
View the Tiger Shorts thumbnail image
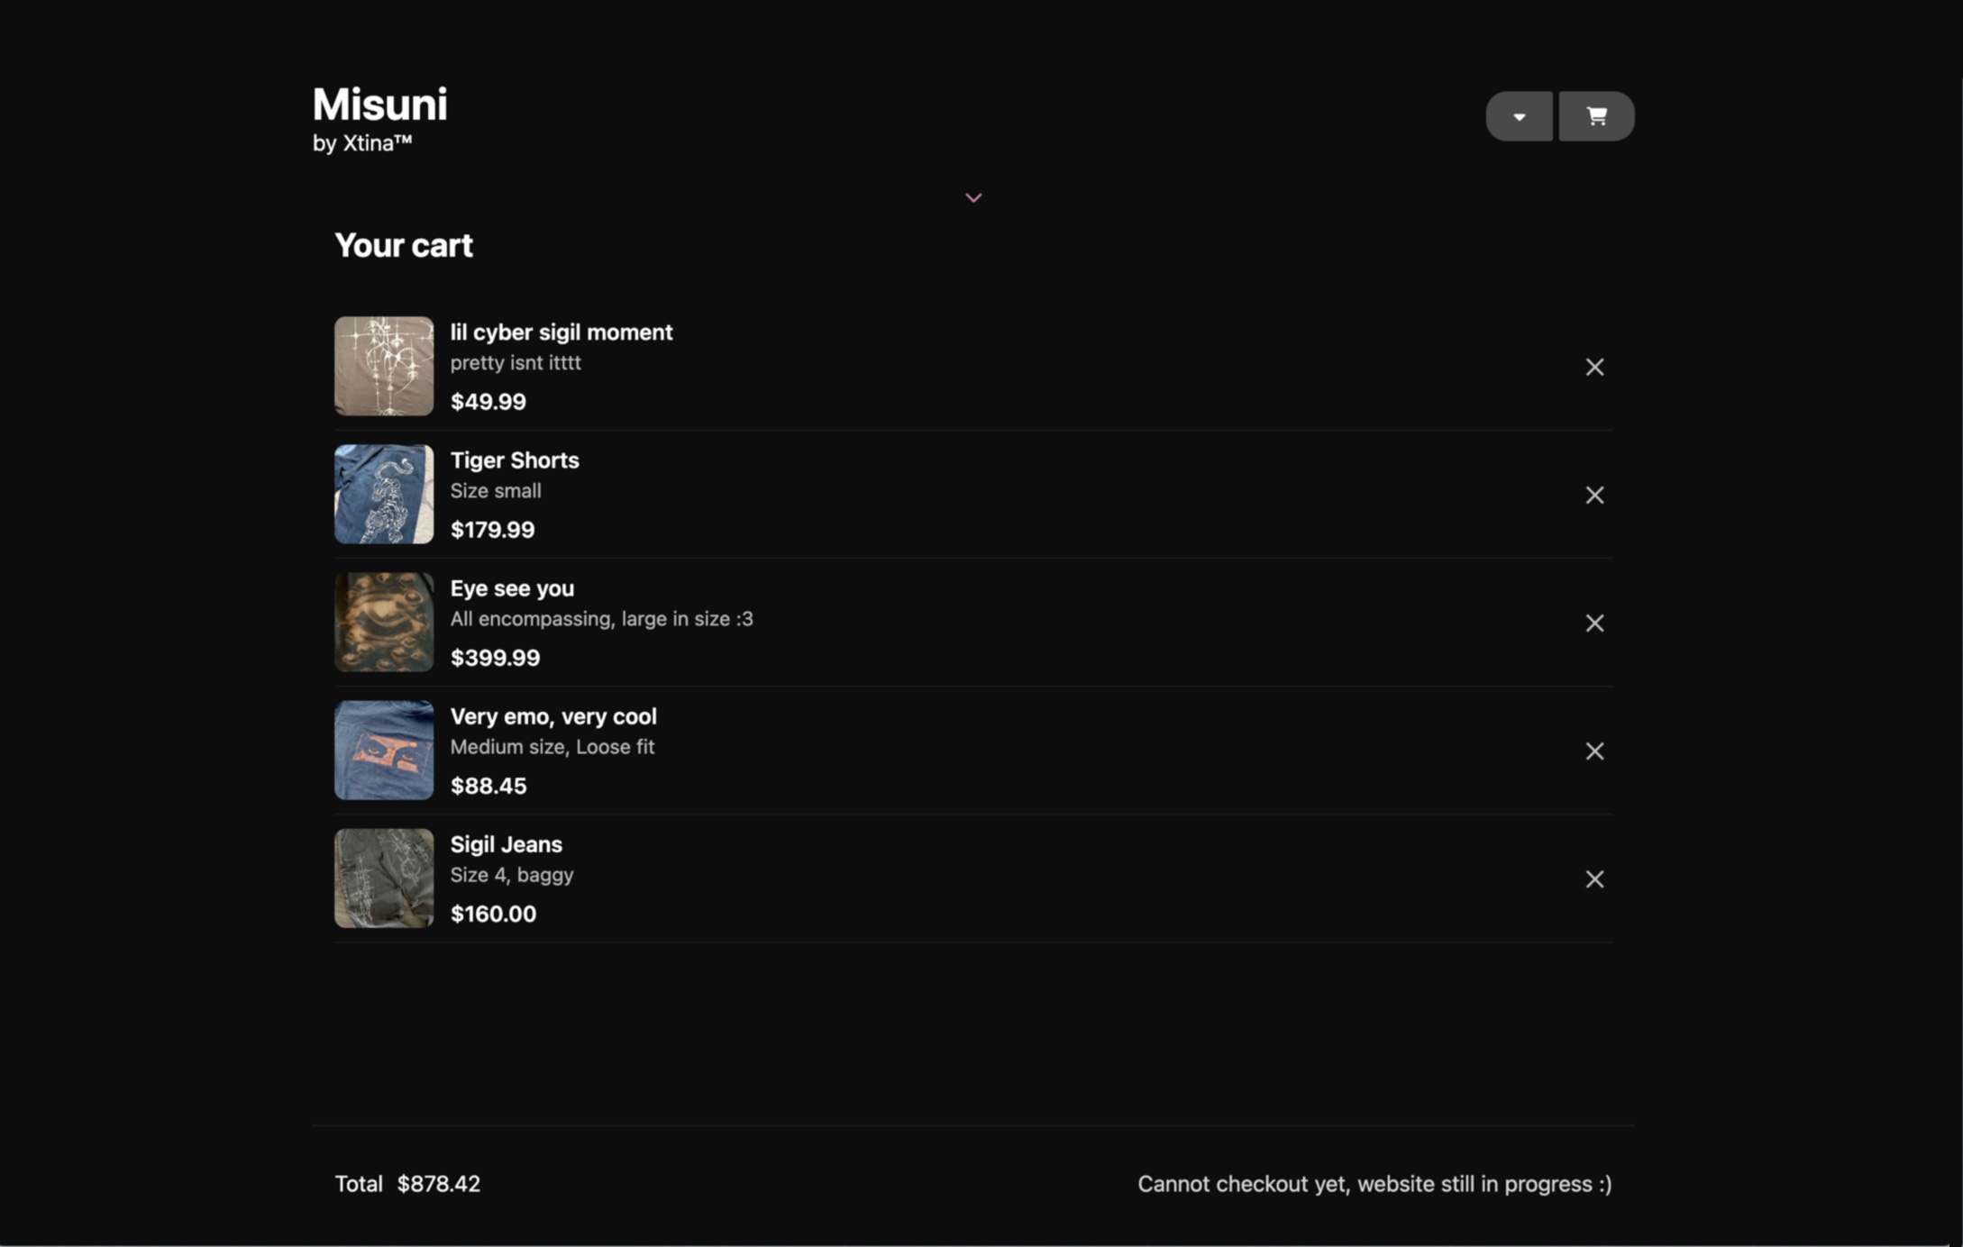point(384,494)
